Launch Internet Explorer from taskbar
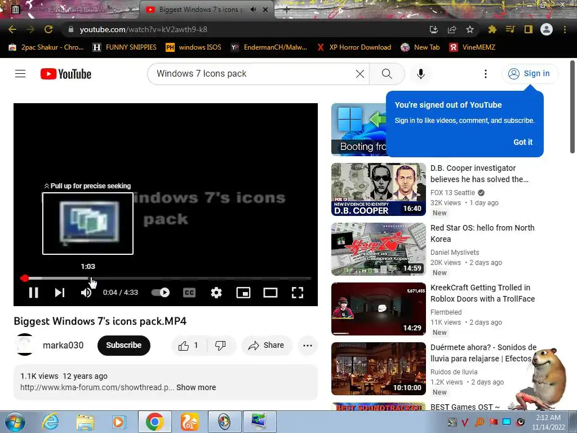The image size is (577, 433). point(50,422)
